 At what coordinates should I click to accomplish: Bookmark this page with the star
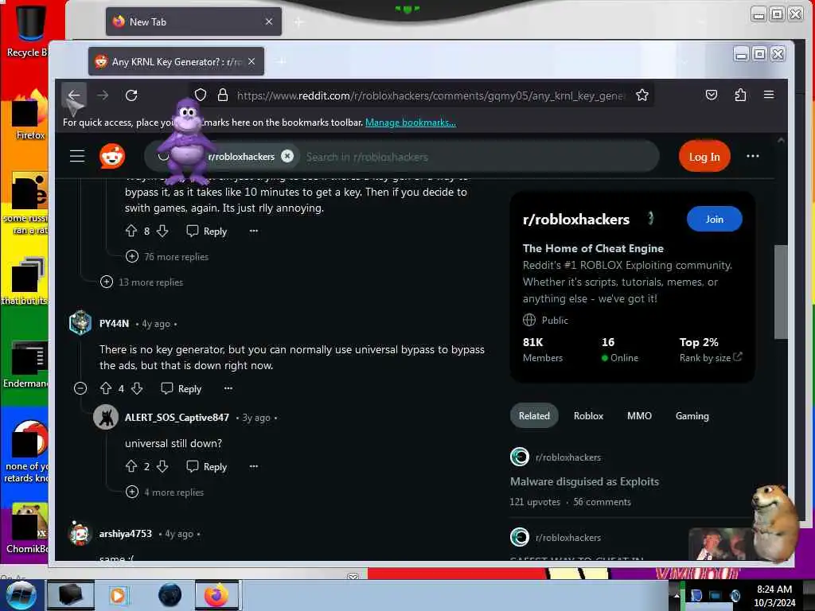[642, 95]
